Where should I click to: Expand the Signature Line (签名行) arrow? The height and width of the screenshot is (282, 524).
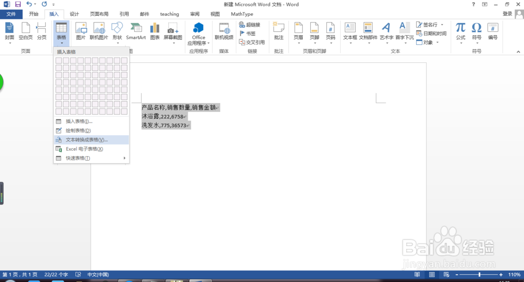tap(442, 25)
